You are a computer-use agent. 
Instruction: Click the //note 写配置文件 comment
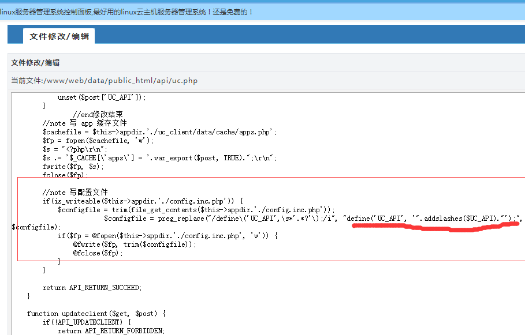click(x=75, y=193)
